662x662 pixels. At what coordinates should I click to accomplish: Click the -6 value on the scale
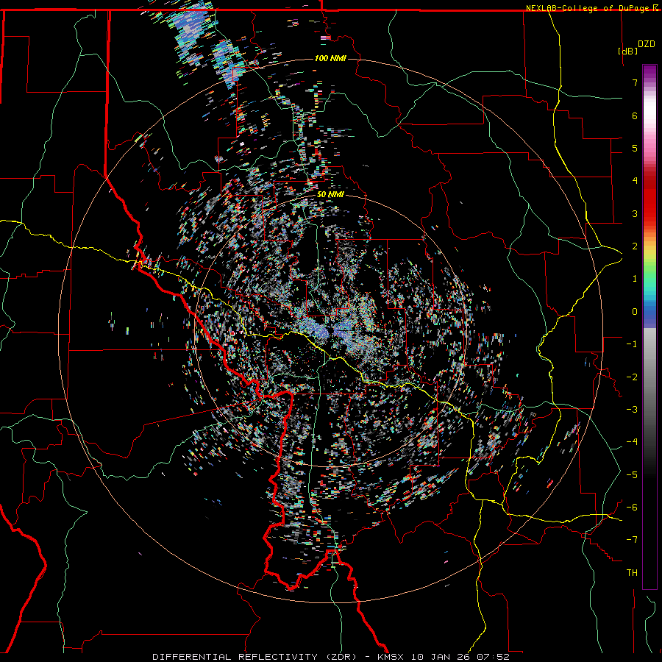pyautogui.click(x=632, y=508)
